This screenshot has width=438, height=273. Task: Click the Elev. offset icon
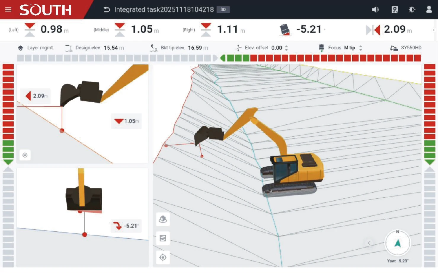[238, 48]
